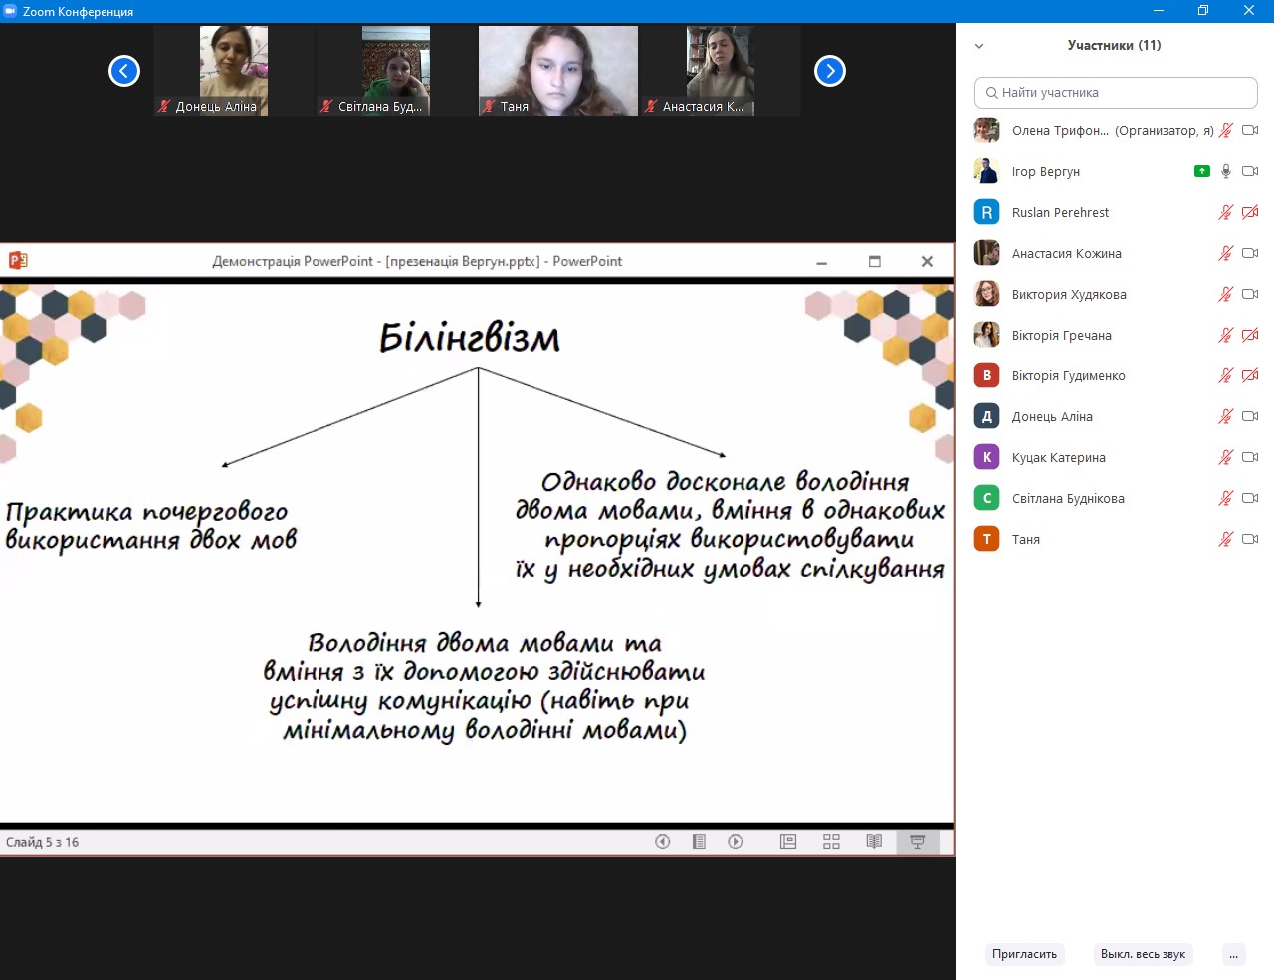The width and height of the screenshot is (1274, 980).
Task: Select Вікторія Гречана in participant list
Action: tap(1061, 335)
